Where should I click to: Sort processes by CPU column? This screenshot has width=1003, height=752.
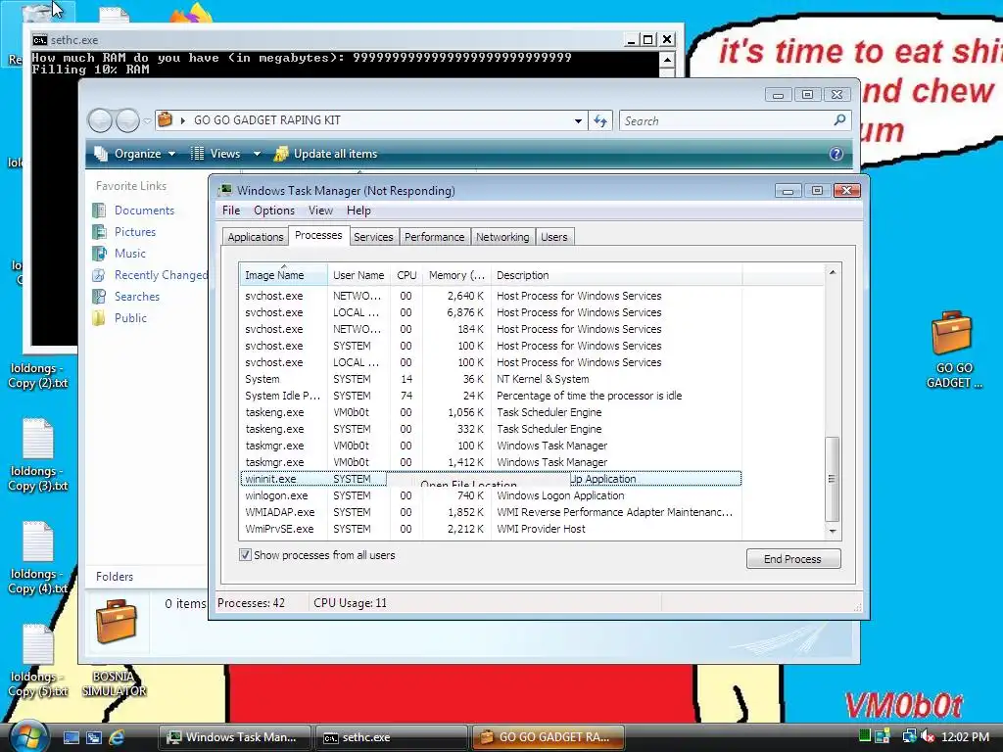click(406, 275)
